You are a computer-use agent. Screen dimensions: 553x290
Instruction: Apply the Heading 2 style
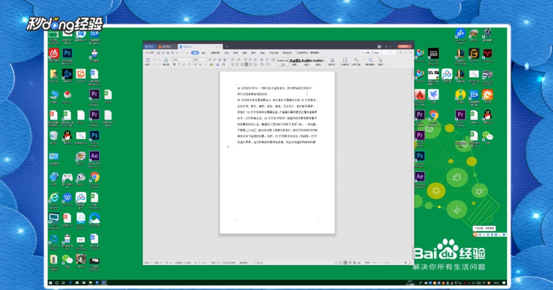(x=307, y=62)
